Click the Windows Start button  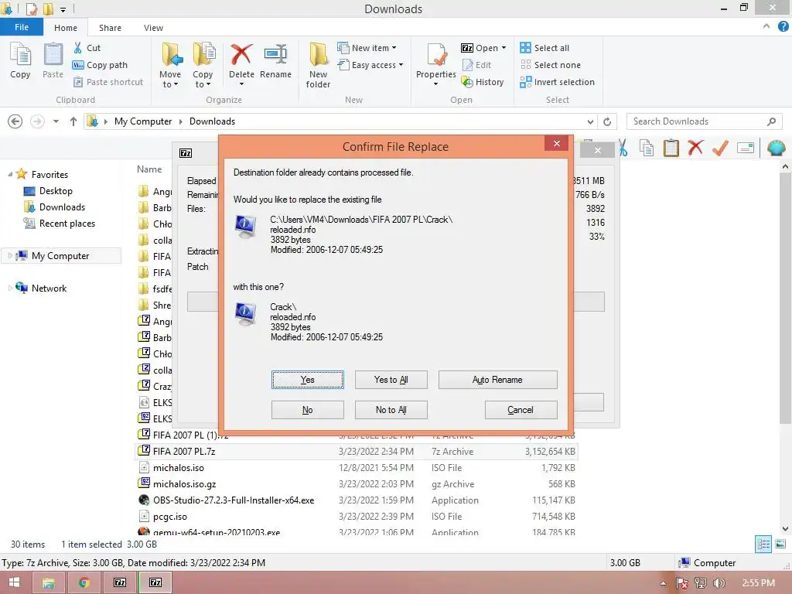coord(14,582)
